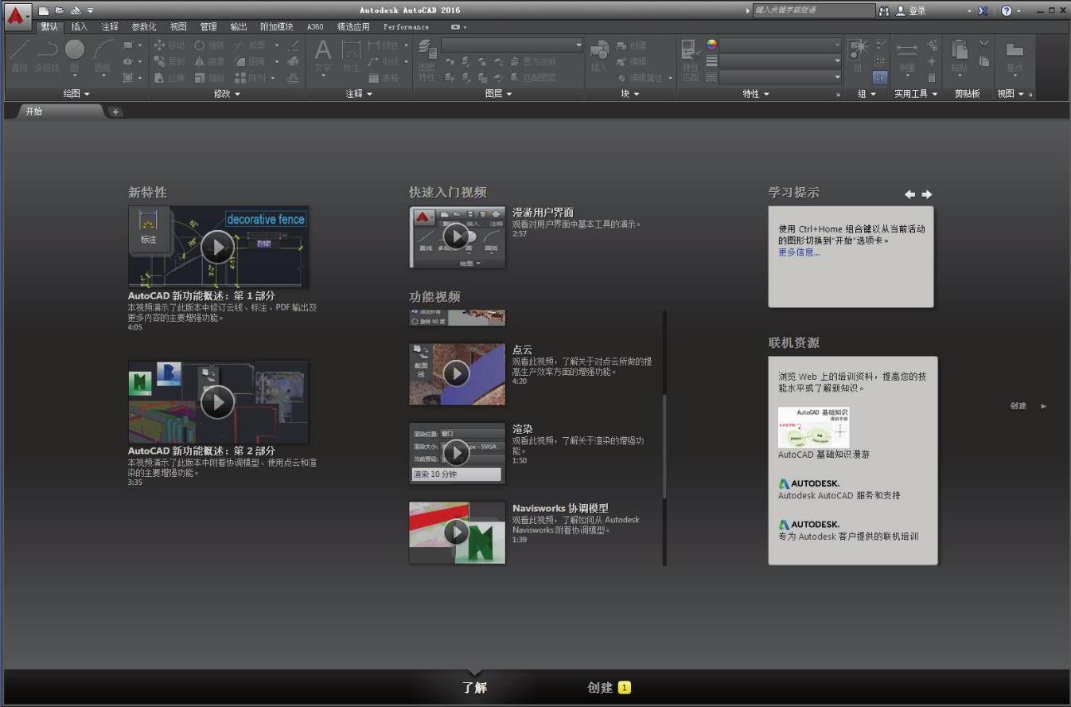1071x707 pixels.
Task: Select the Fillet (圆角) tool
Action: 250,61
